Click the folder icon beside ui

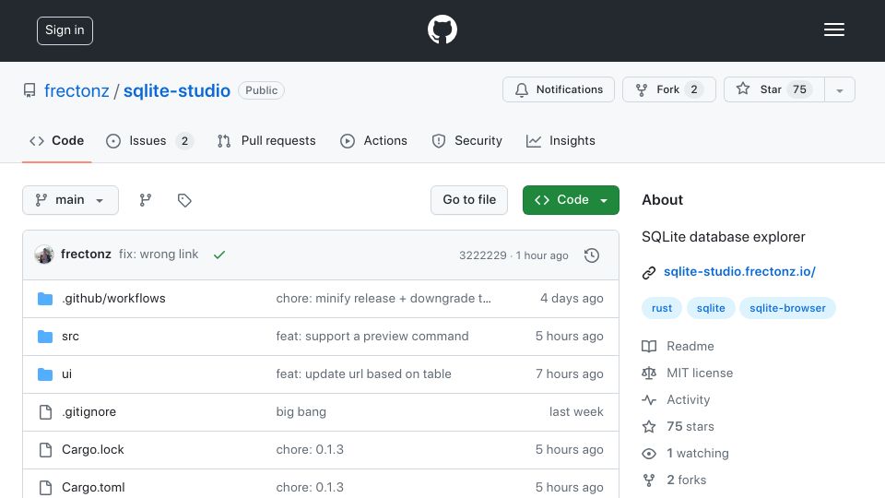[45, 374]
